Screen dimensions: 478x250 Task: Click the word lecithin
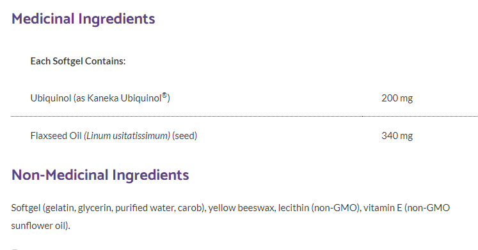pyautogui.click(x=294, y=208)
